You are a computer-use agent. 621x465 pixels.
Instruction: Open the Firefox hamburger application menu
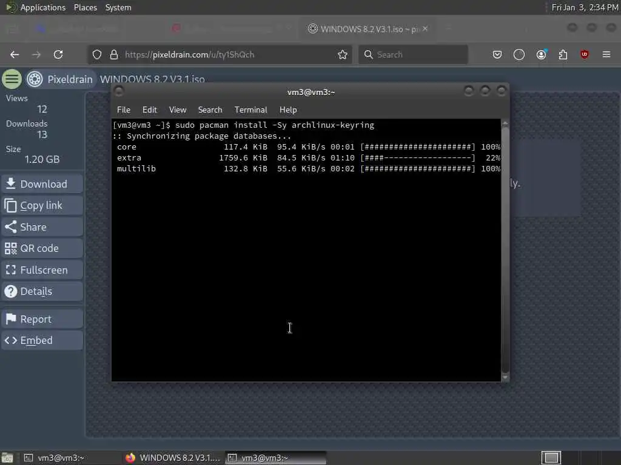point(606,54)
